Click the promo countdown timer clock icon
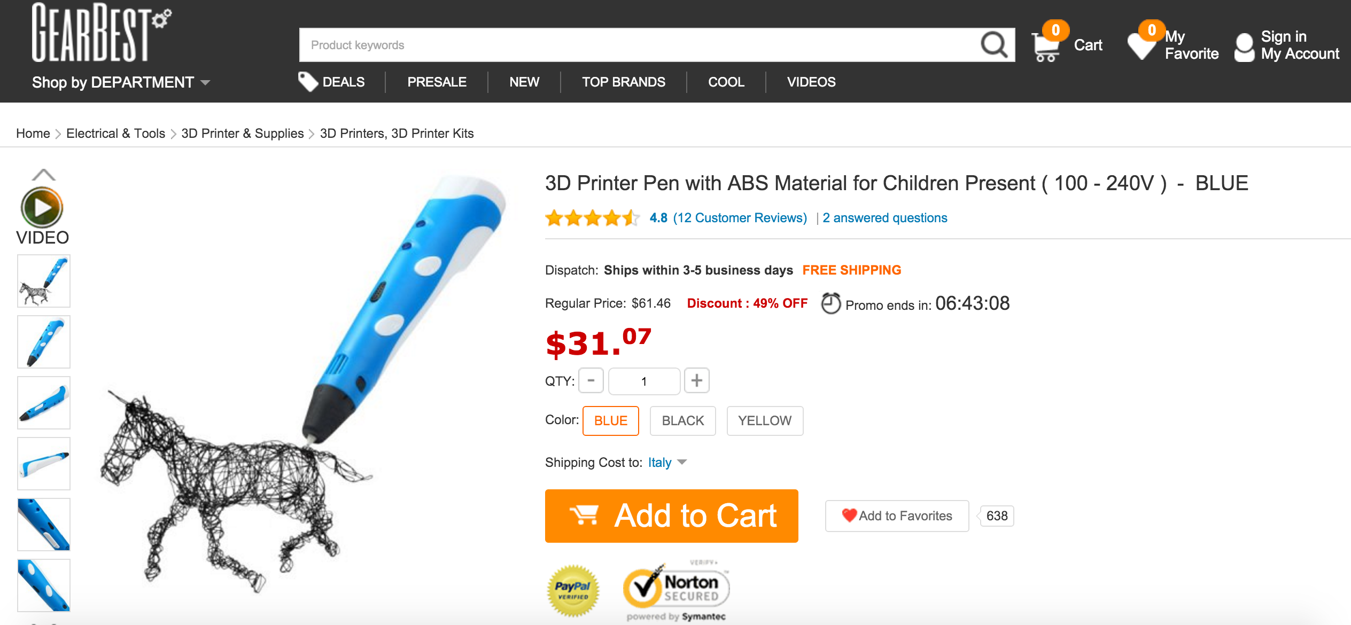 click(x=831, y=303)
